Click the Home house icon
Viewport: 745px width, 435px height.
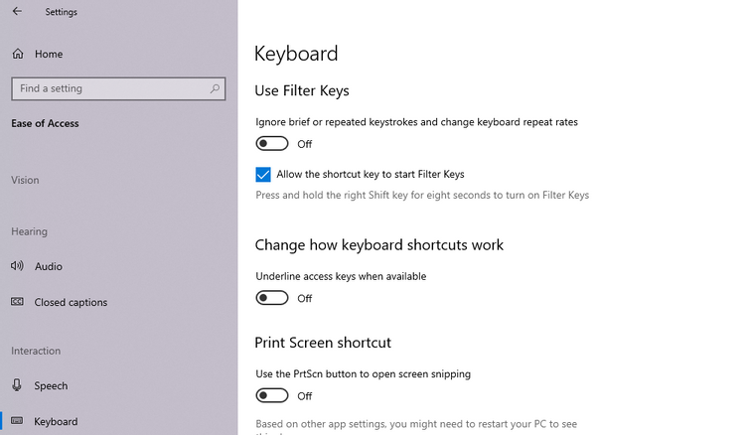click(x=18, y=54)
